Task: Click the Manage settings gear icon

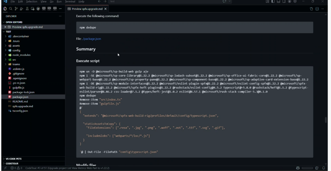Action: point(295,2)
